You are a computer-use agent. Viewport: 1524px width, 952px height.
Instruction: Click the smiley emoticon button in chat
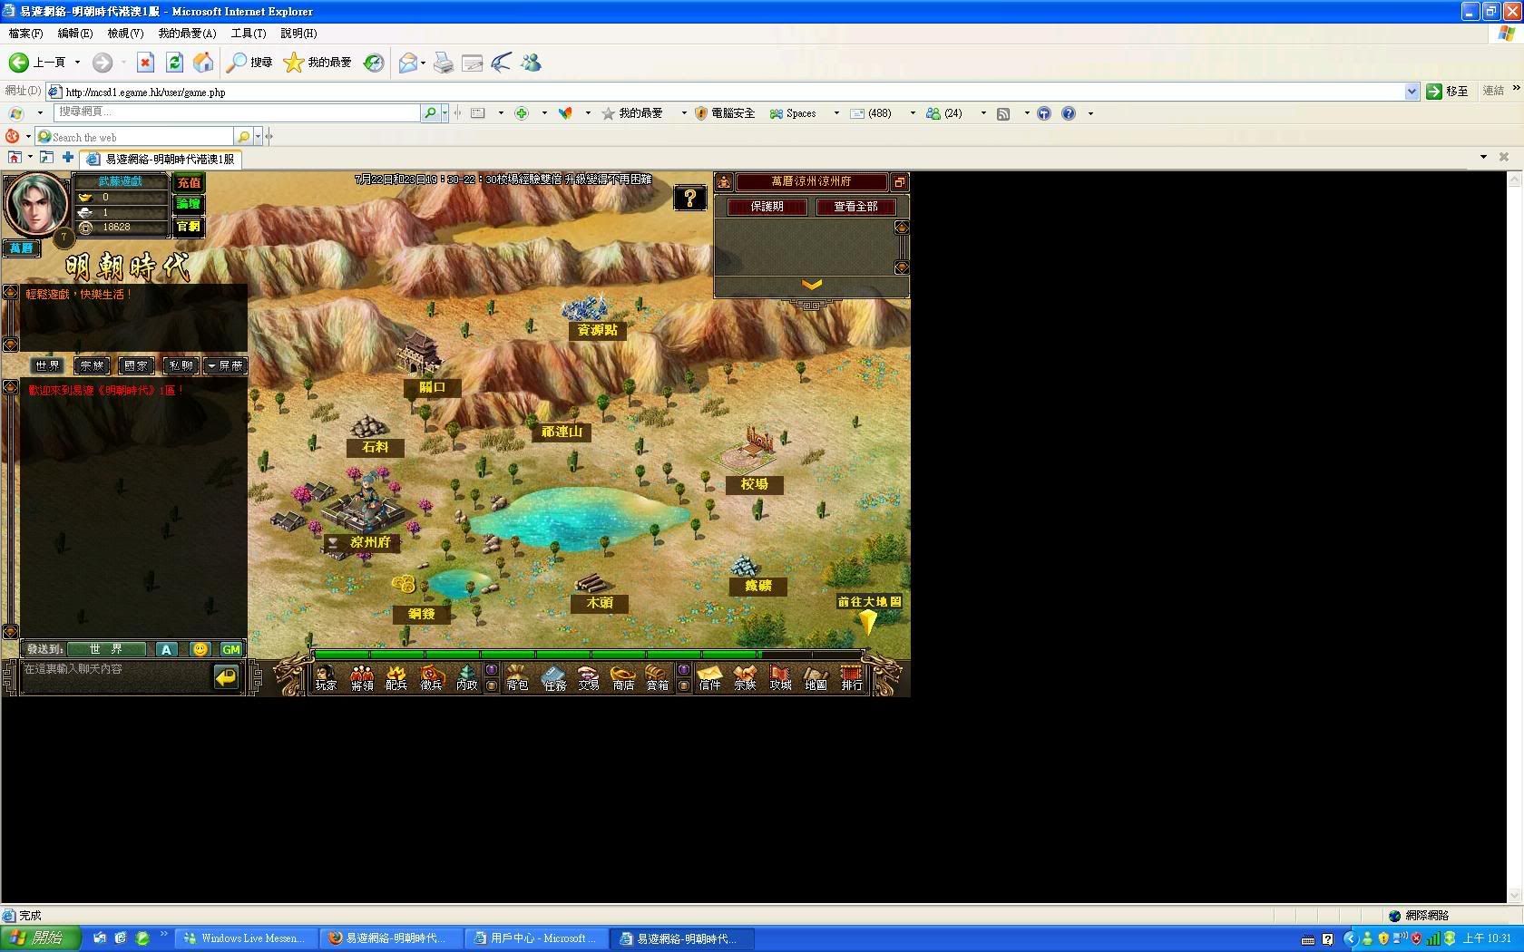[x=200, y=649]
